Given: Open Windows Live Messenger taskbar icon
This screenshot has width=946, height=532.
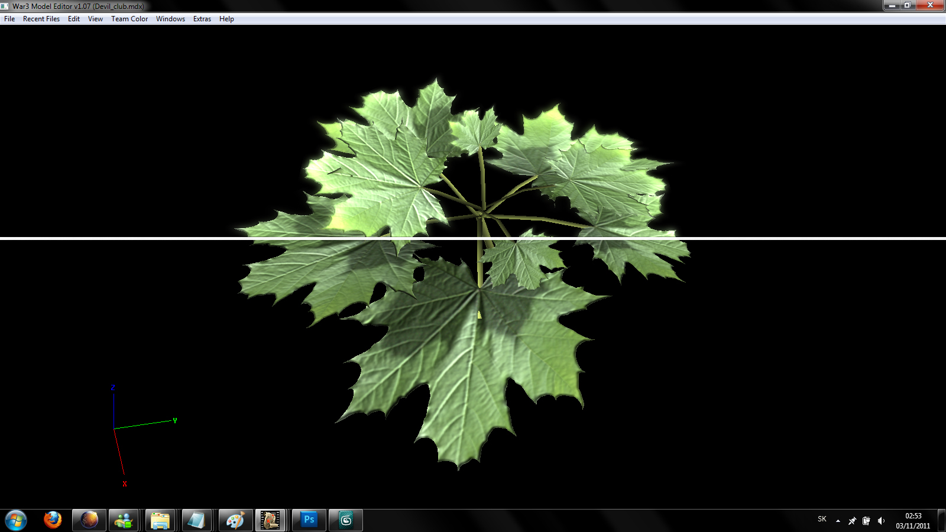Looking at the screenshot, I should pos(124,520).
